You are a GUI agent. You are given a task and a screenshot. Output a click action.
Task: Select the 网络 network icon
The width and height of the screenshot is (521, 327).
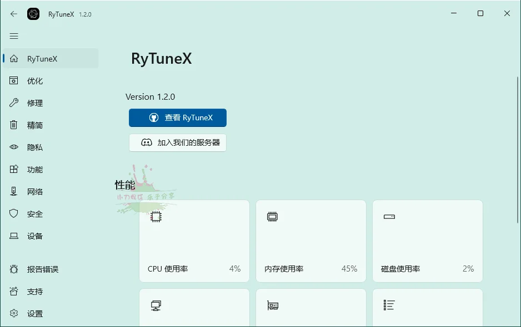click(14, 191)
